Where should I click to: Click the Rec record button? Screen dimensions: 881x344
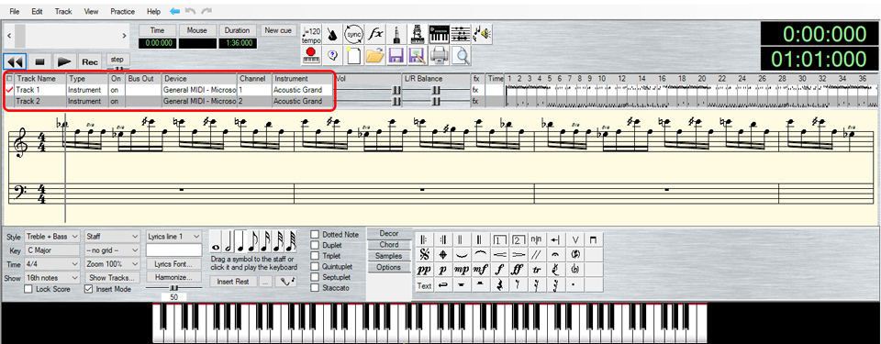coord(91,61)
